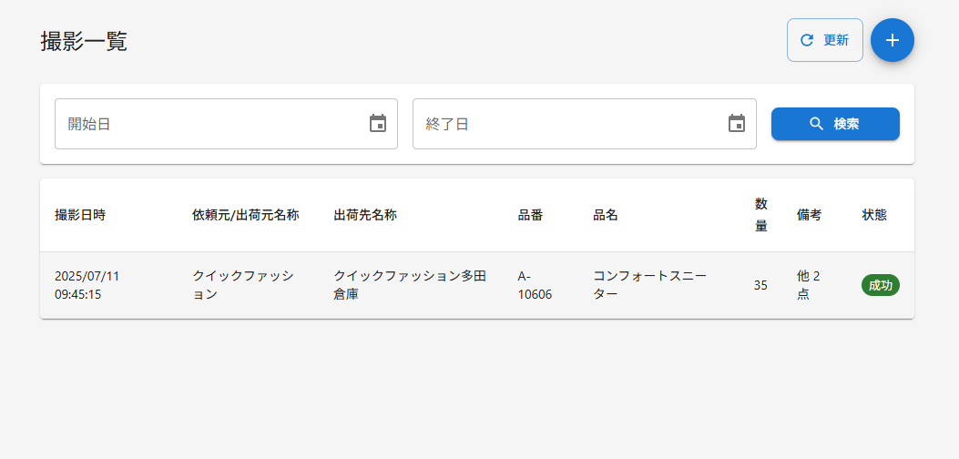
Task: Select the 撮影日時 column header
Action: (x=80, y=216)
